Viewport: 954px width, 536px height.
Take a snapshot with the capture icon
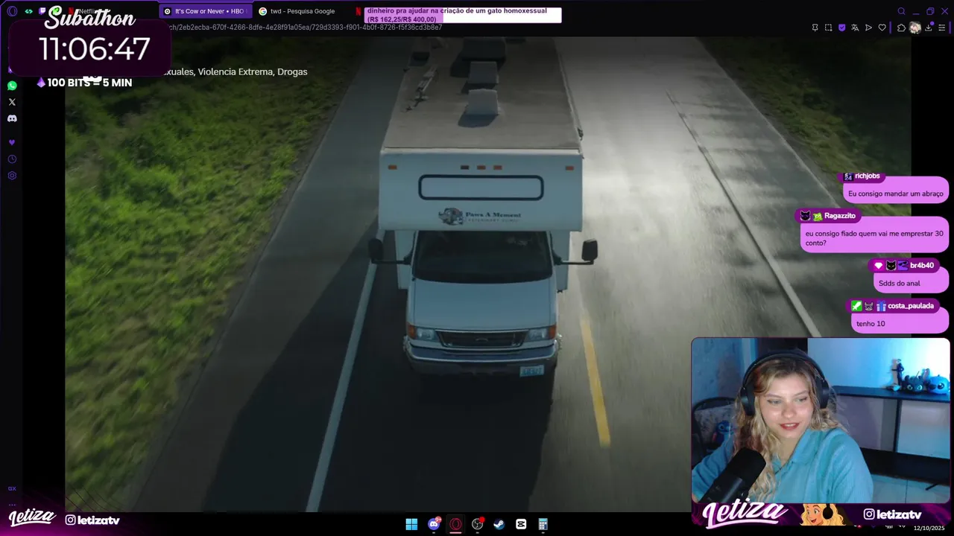pos(828,28)
